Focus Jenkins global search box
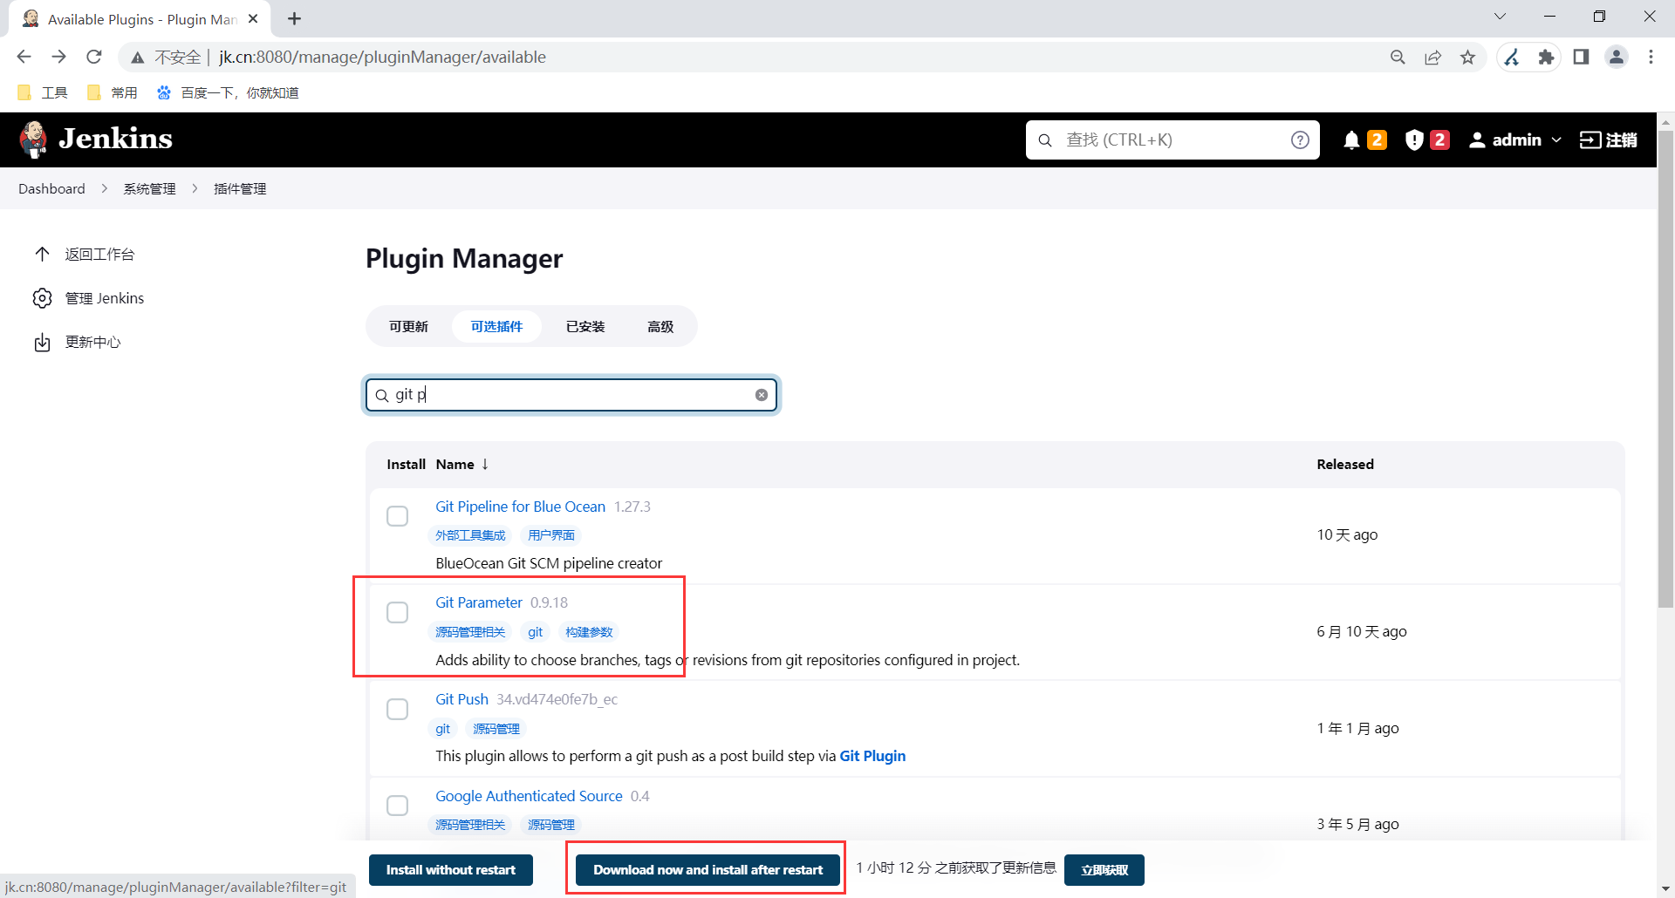 point(1172,139)
